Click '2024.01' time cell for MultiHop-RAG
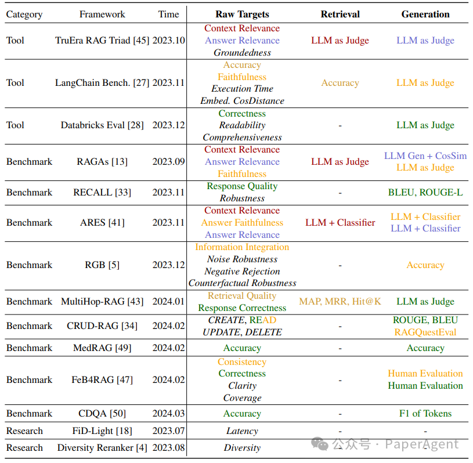 (x=169, y=302)
